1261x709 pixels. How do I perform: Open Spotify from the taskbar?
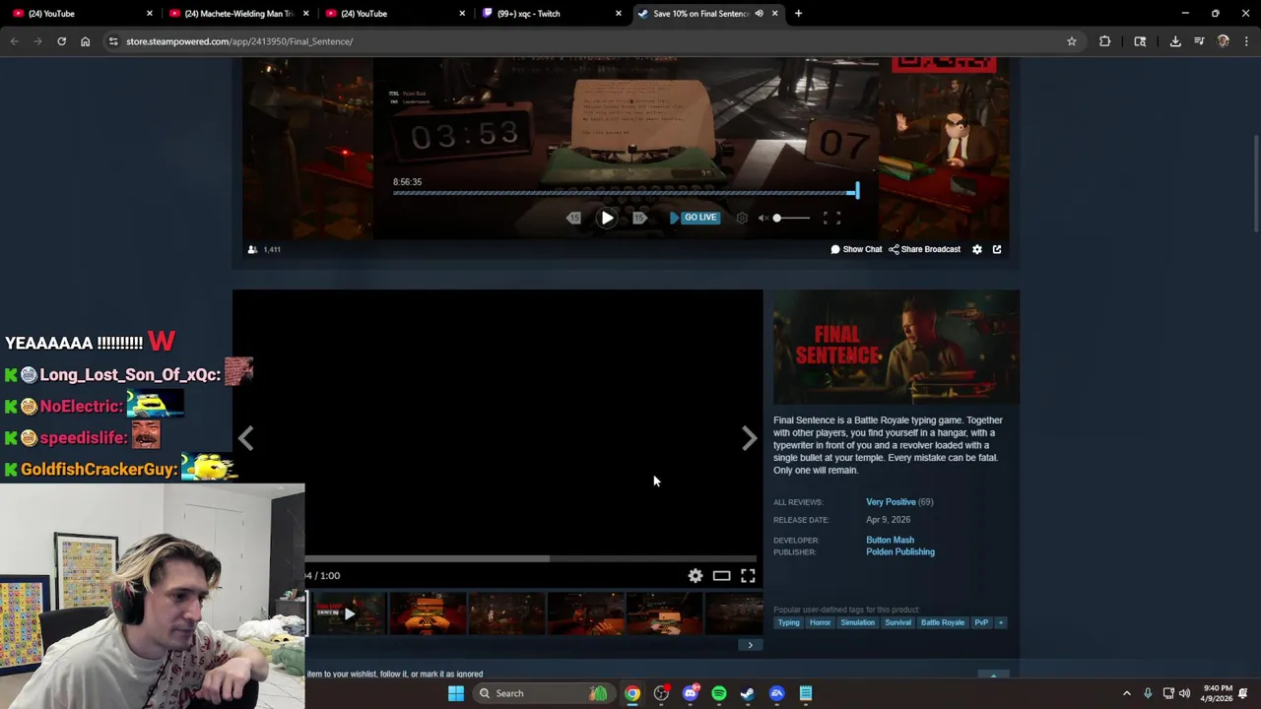coord(719,693)
